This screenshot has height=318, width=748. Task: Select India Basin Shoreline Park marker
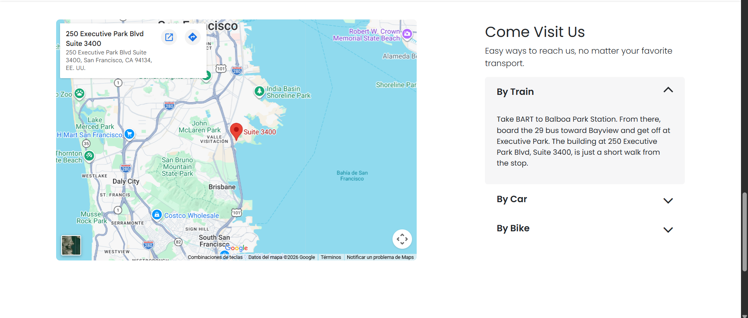pos(259,92)
